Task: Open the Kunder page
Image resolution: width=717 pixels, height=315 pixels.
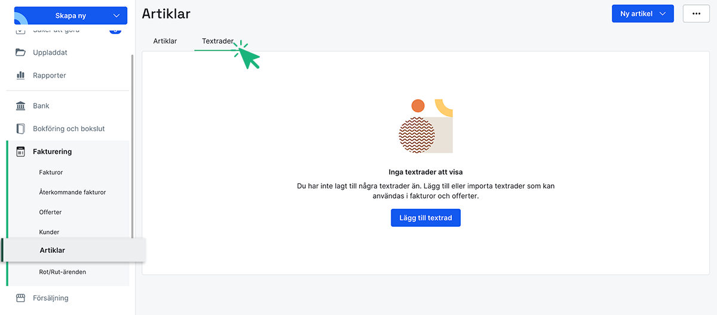Action: click(x=49, y=232)
